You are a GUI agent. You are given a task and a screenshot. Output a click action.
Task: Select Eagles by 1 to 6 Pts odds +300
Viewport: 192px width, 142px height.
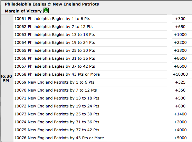point(180,19)
